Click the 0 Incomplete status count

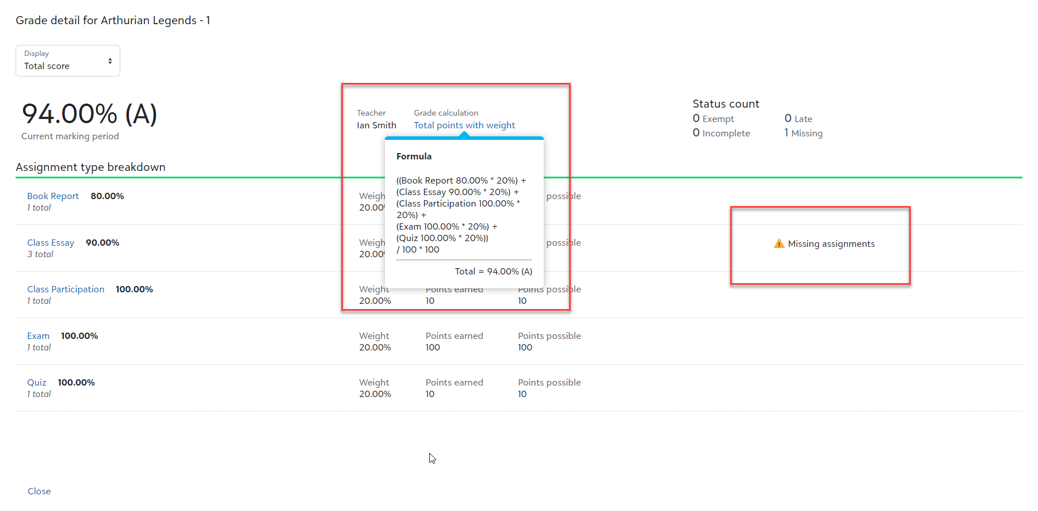(x=722, y=133)
